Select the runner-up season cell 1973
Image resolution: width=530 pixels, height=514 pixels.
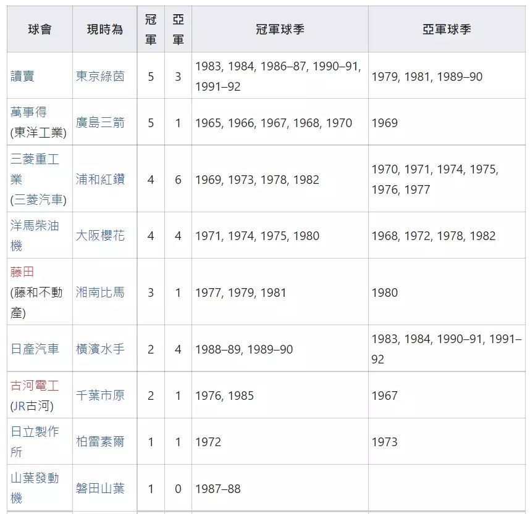click(x=447, y=441)
